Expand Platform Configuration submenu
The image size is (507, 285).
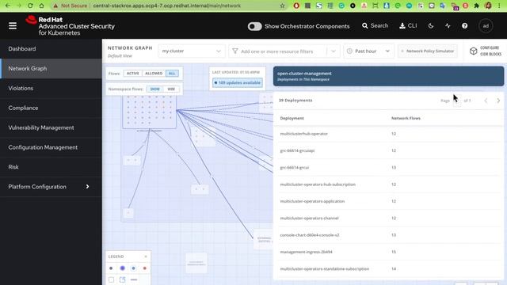coord(51,187)
